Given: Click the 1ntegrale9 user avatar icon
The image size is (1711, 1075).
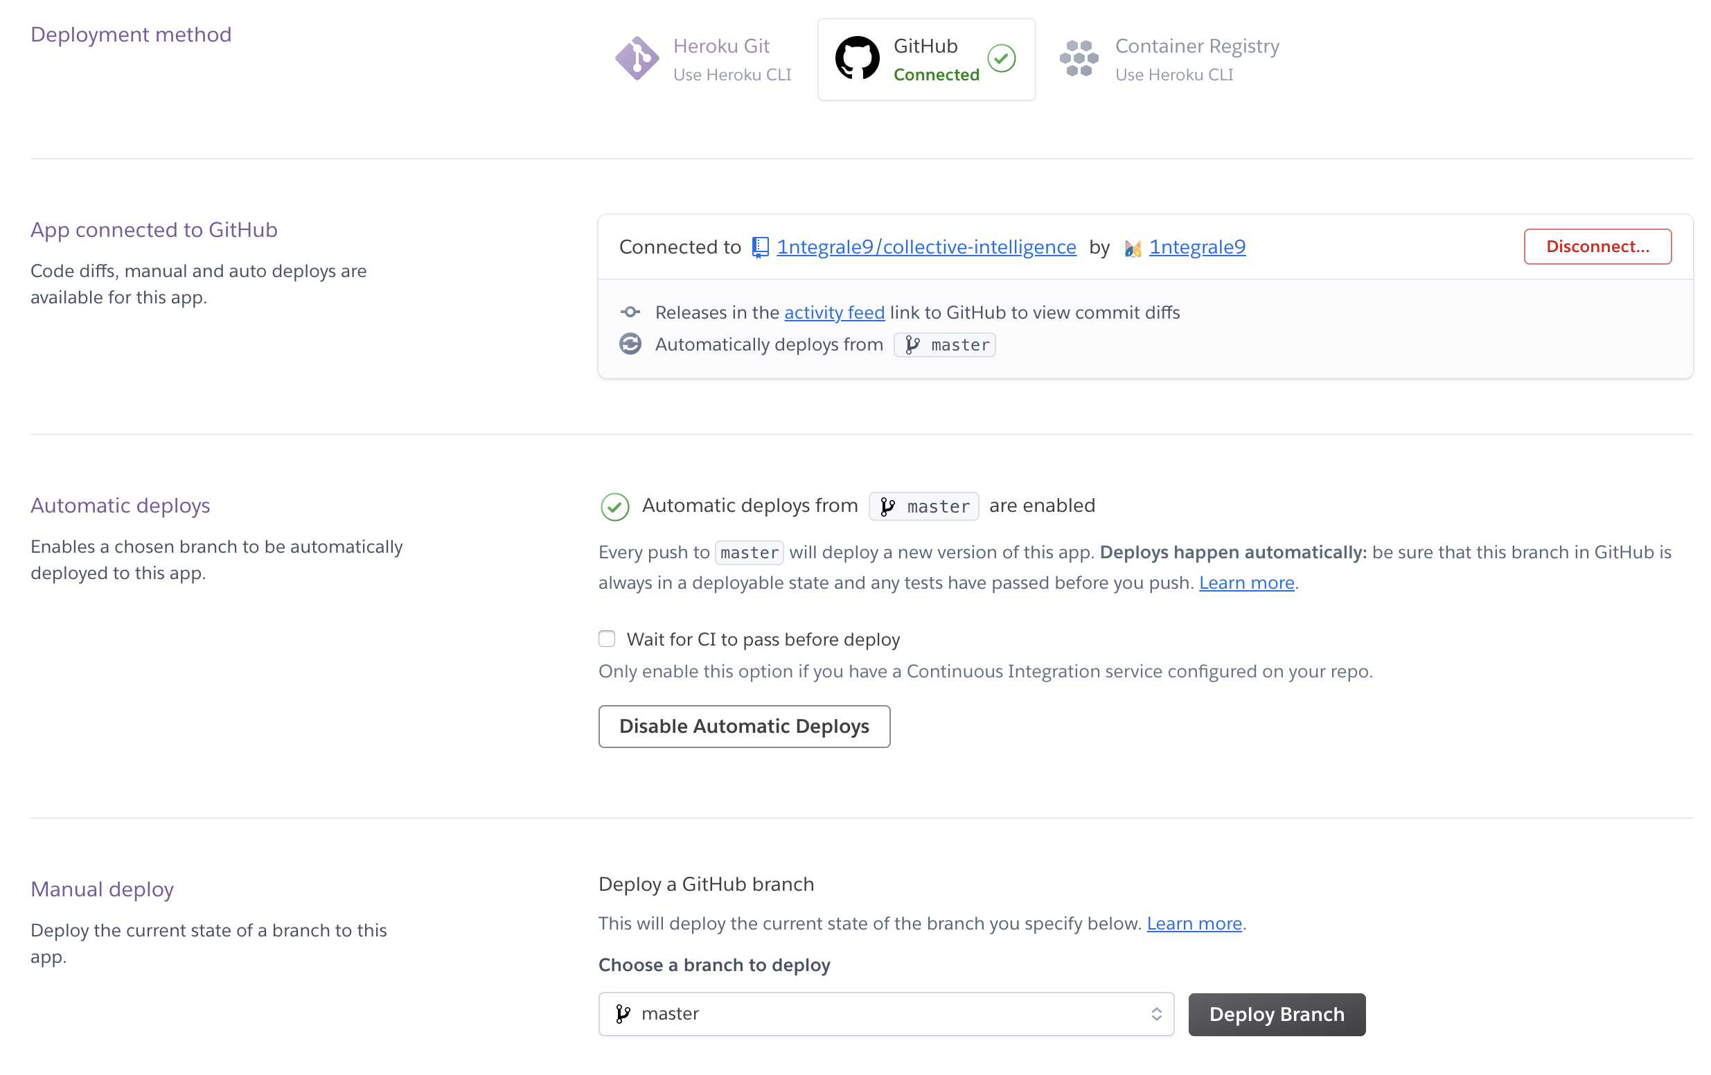Looking at the screenshot, I should (1133, 248).
